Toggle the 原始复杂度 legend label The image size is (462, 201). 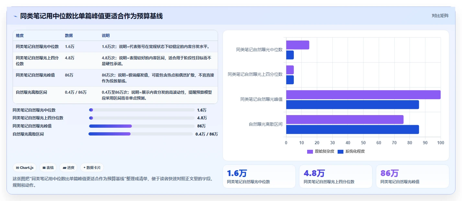[324, 151]
